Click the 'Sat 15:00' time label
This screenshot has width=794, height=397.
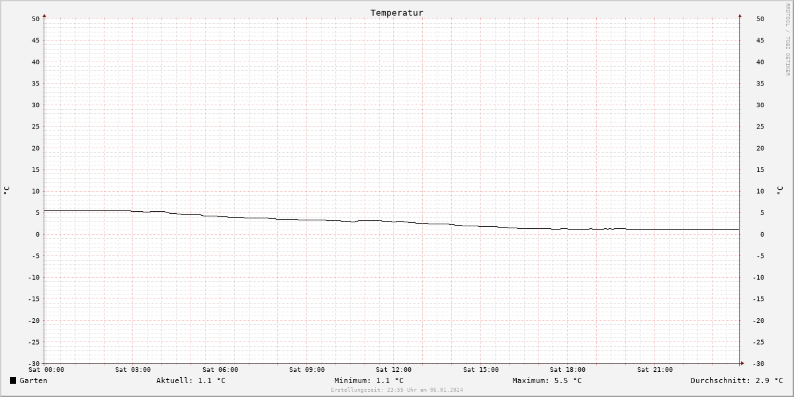481,370
